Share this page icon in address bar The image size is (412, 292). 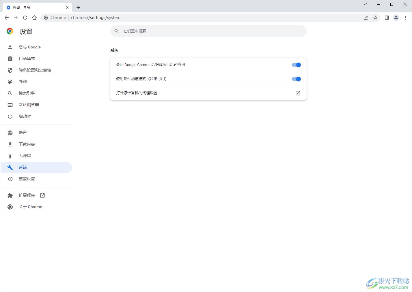pos(366,18)
